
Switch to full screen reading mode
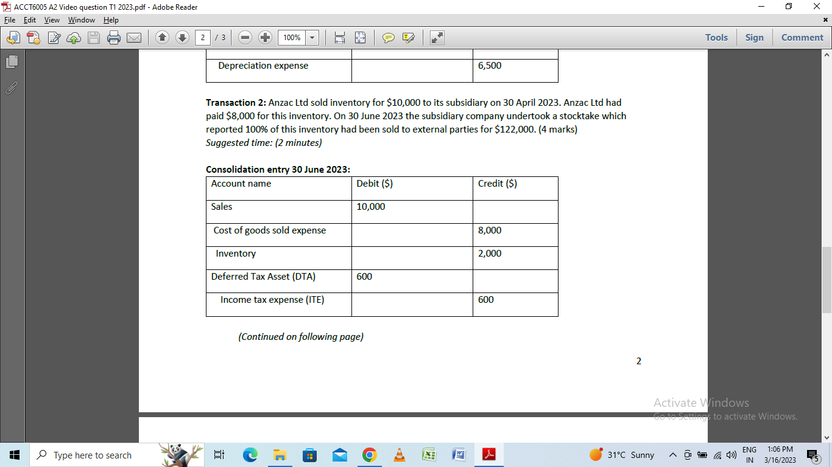point(435,37)
